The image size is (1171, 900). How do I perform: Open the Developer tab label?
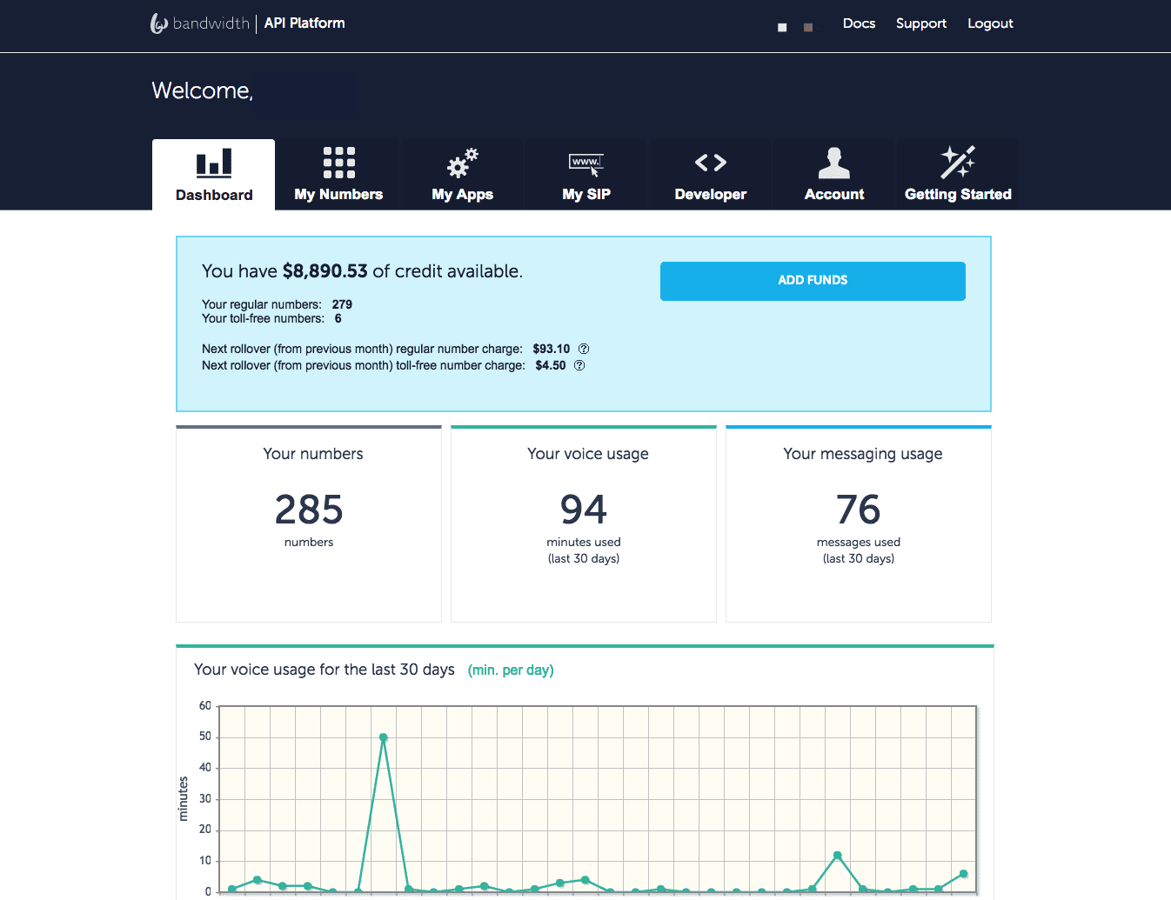(711, 194)
